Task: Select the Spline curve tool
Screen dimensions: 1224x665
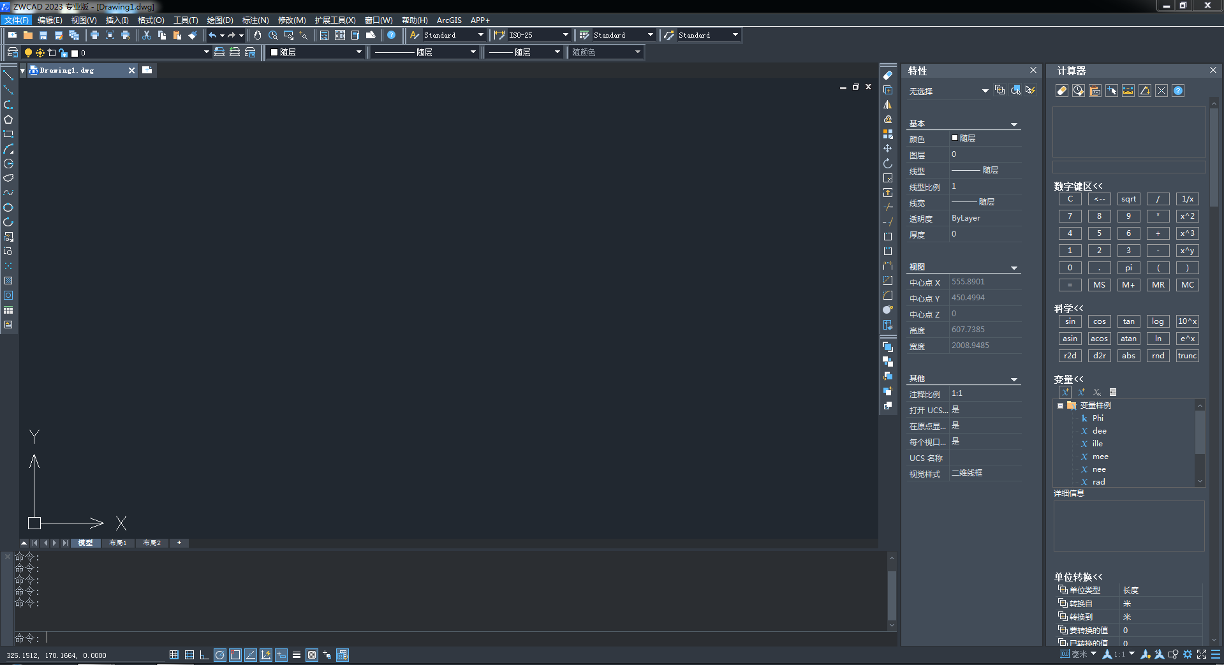Action: point(8,193)
